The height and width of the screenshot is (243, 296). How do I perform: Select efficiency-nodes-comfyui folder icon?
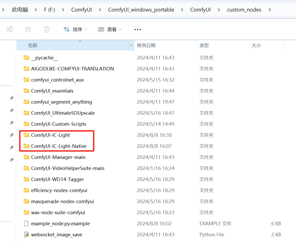coord(26,190)
